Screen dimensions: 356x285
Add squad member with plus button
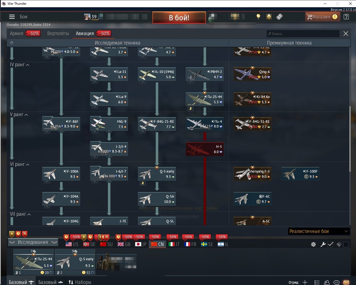click(305, 282)
